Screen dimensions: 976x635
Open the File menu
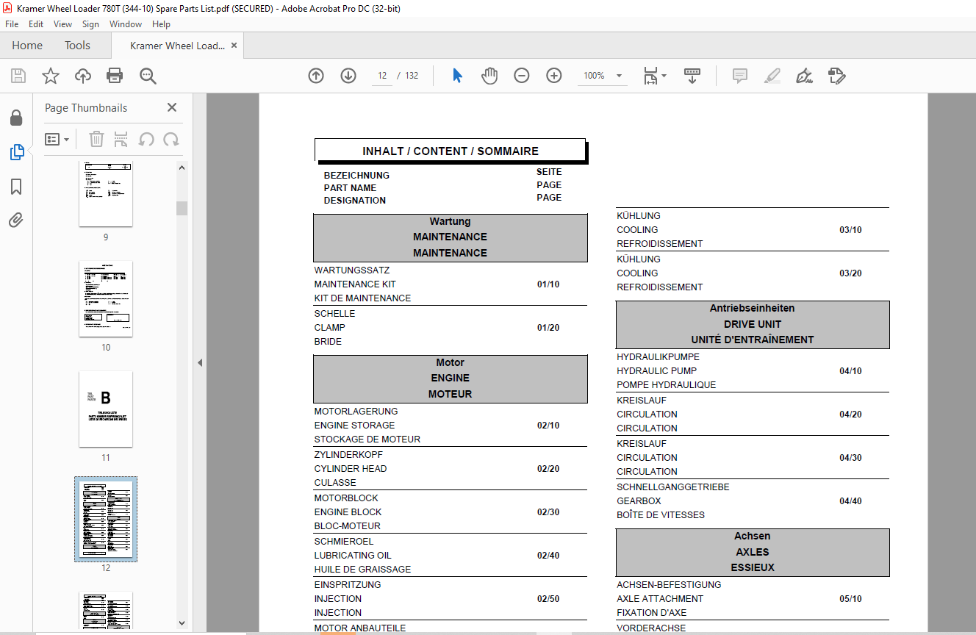tap(12, 24)
